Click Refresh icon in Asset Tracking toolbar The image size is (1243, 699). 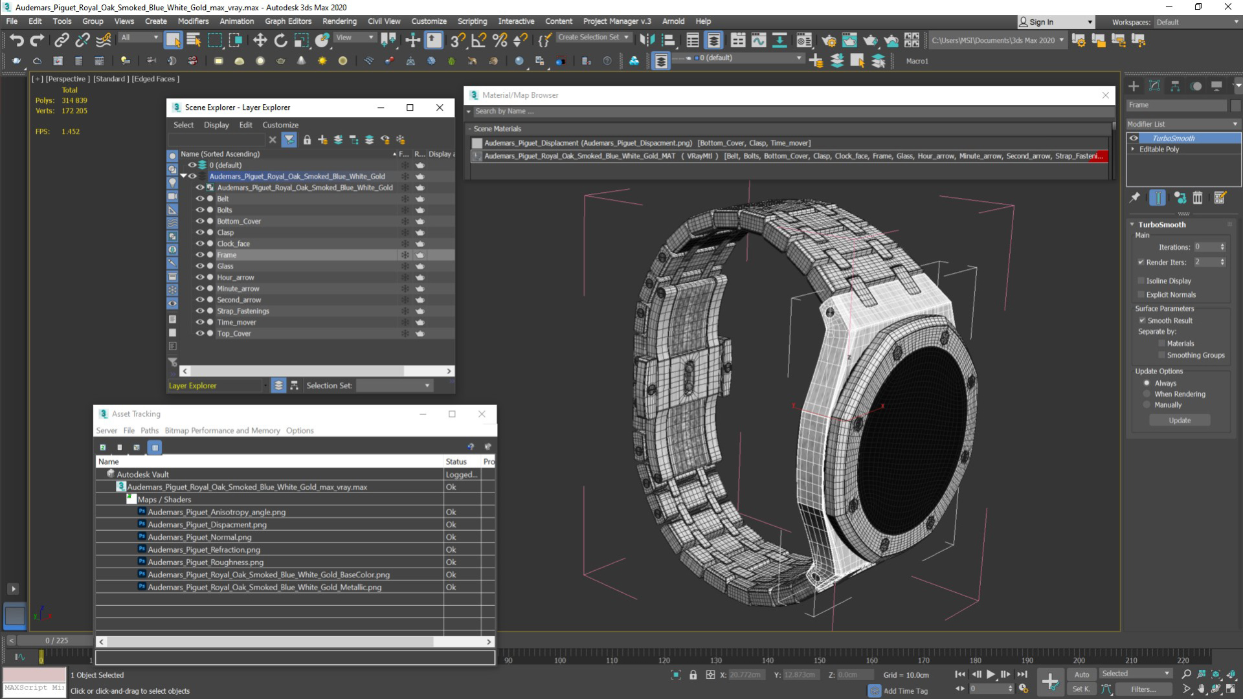pyautogui.click(x=102, y=447)
